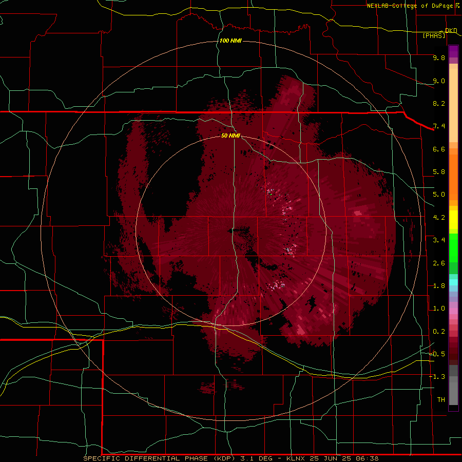Click the 7.4 legend value
This screenshot has height=462, width=462.
point(439,126)
